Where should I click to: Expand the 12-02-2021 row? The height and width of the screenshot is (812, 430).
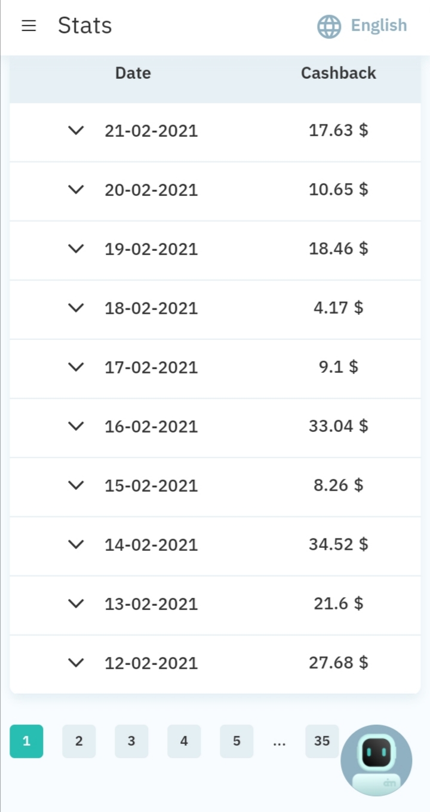click(x=76, y=663)
